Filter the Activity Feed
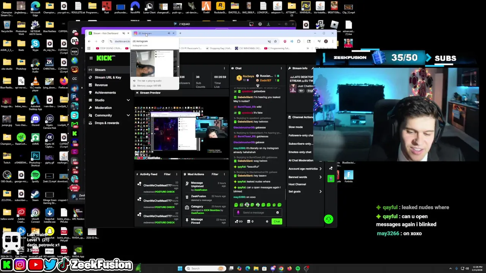This screenshot has height=273, width=486. pos(167,174)
